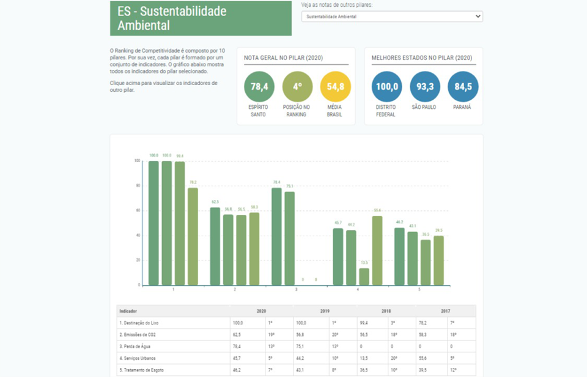Screen dimensions: 587x377
Task: Click the Indicador column header
Action: (128, 311)
